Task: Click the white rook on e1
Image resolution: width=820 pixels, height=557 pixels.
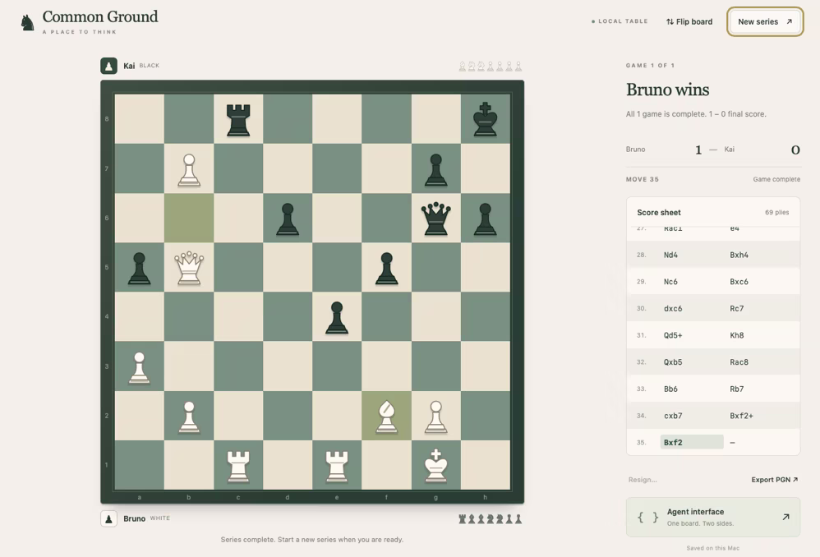Action: 337,466
